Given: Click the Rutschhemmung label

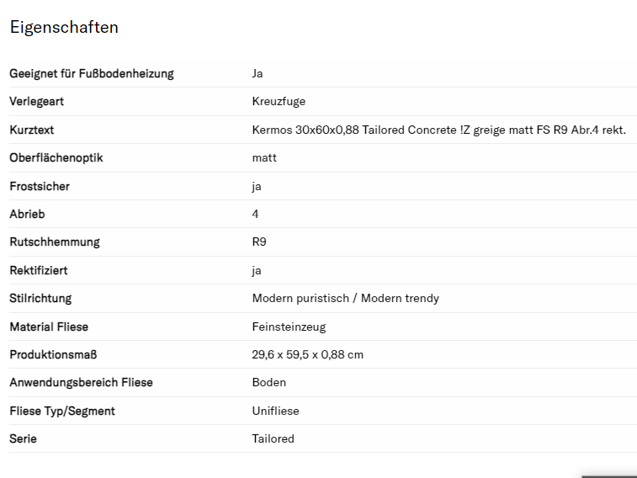Looking at the screenshot, I should tap(55, 242).
